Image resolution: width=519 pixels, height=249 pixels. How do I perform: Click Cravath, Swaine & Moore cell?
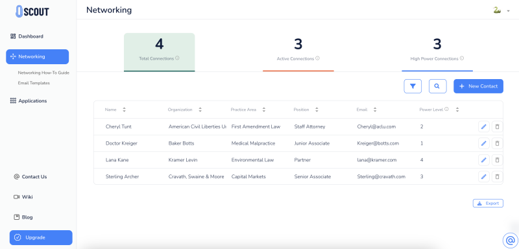(197, 176)
